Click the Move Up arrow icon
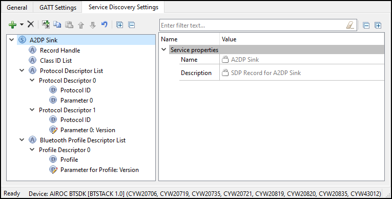The width and height of the screenshot is (392, 199). pos(81,25)
